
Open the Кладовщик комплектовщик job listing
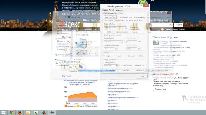[118, 89]
